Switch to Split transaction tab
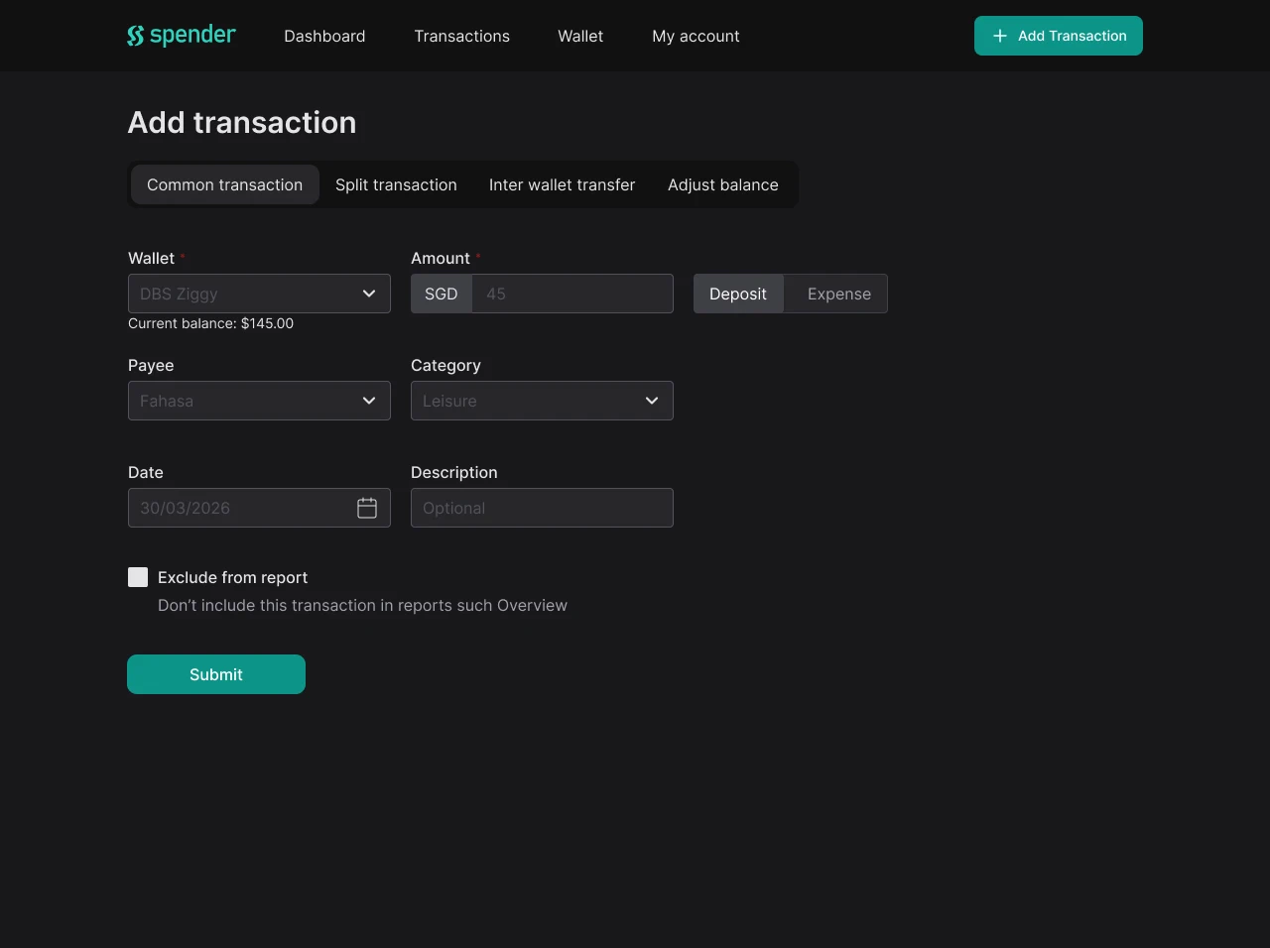This screenshot has width=1270, height=948. coord(396,184)
